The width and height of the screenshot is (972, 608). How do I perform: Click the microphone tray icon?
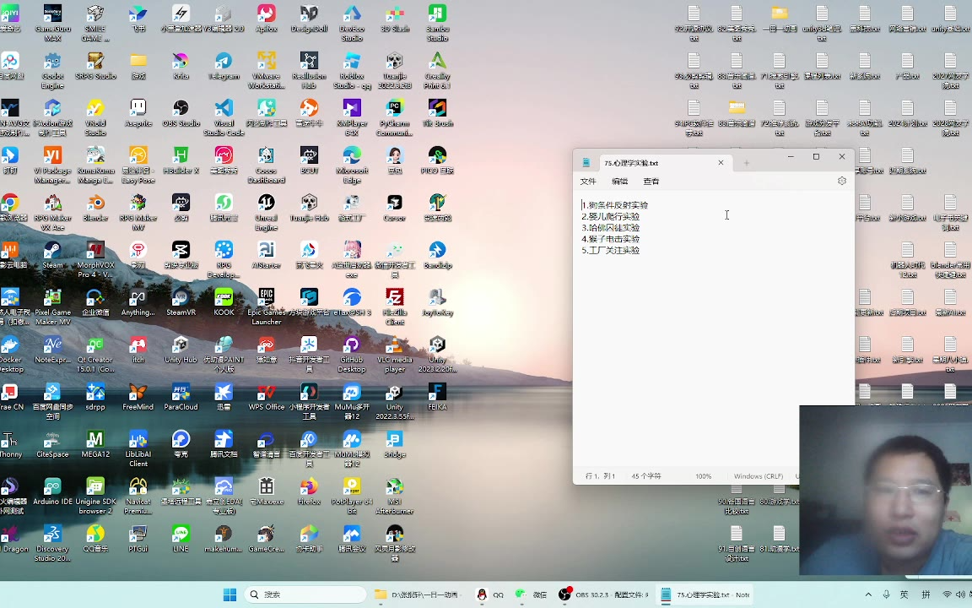point(886,594)
